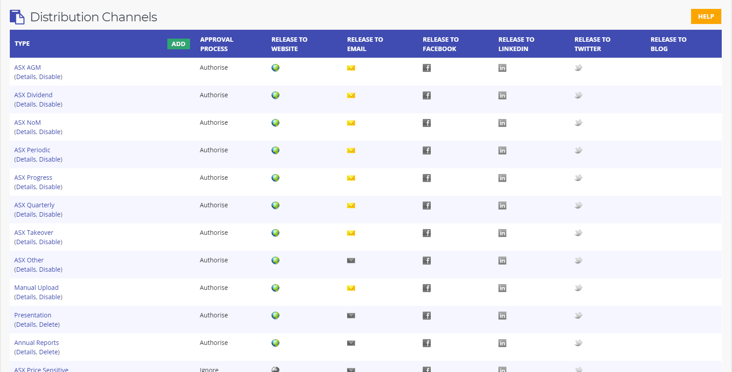Screen dimensions: 732x372
Task: Open Details for Annual Reports
Action: pos(26,352)
